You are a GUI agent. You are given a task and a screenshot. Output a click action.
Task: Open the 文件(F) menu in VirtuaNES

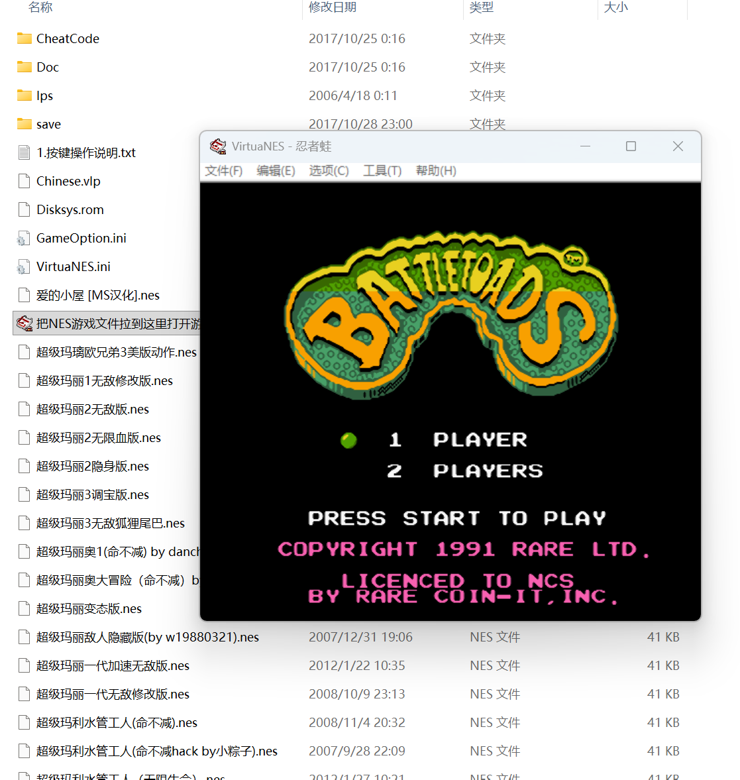pyautogui.click(x=224, y=171)
